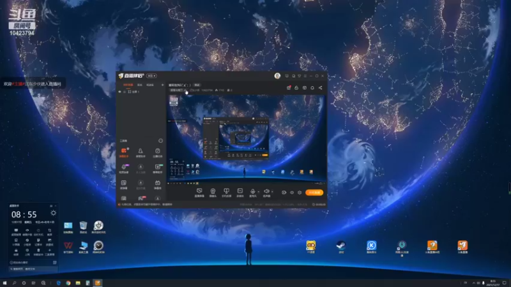Click the red-icon notice in the status bar

pyautogui.click(x=146, y=205)
